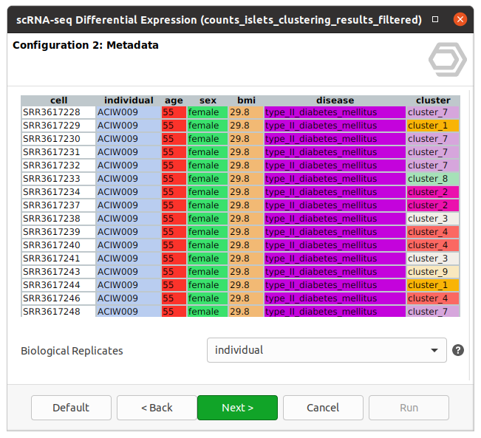The height and width of the screenshot is (438, 481).
Task: Click type_II_diabetes_mellitus in row SRR3617240
Action: click(x=335, y=245)
